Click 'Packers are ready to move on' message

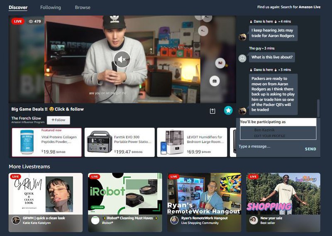(x=273, y=94)
